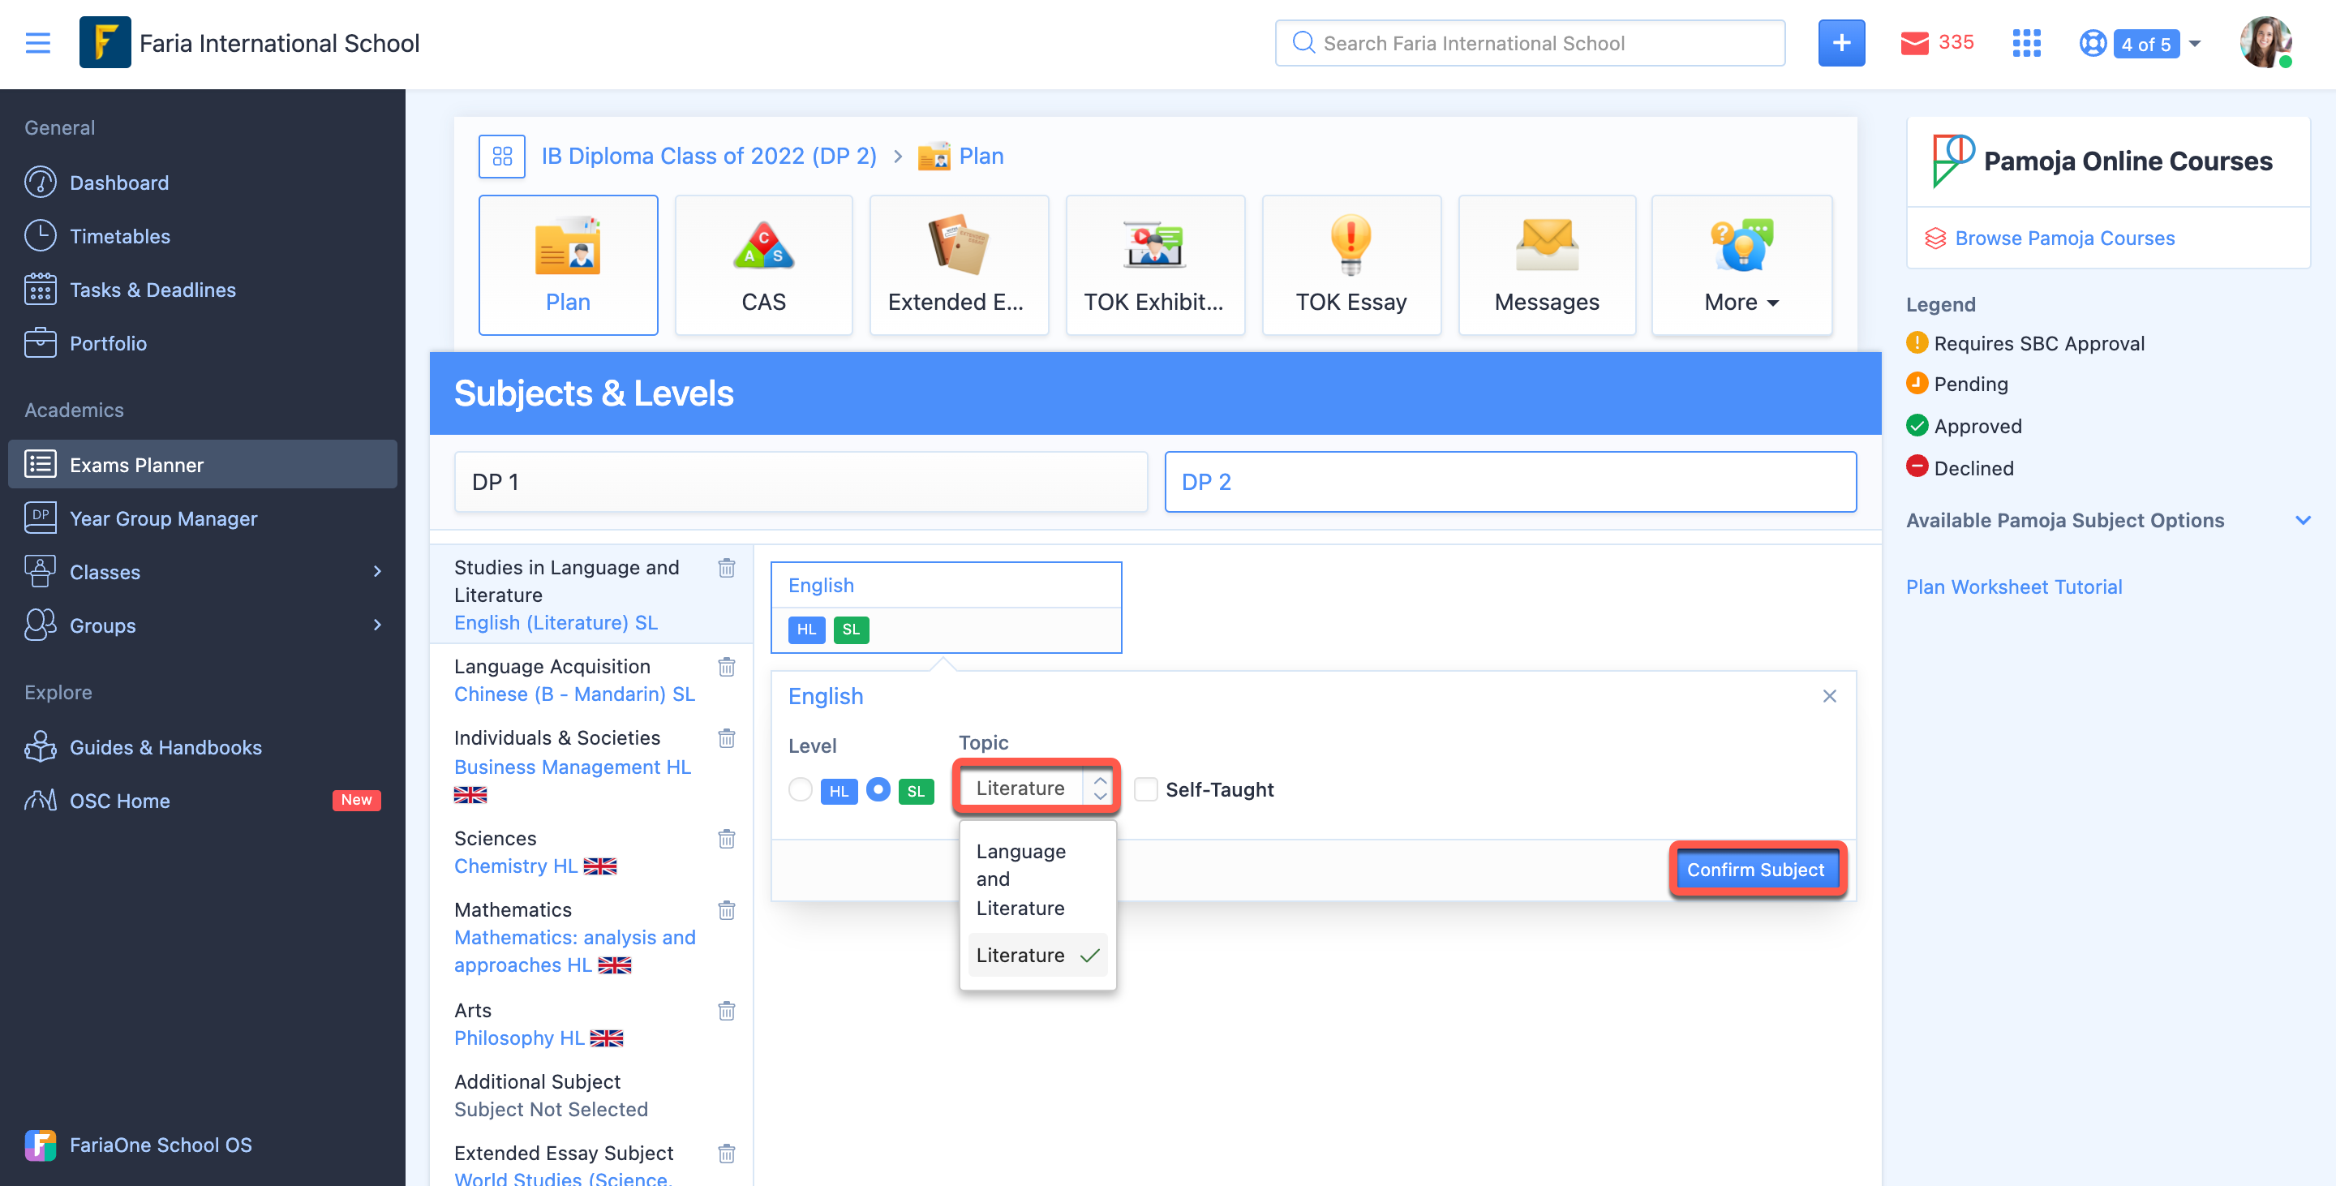
Task: Tick the Self-Taught checkbox
Action: (x=1145, y=790)
